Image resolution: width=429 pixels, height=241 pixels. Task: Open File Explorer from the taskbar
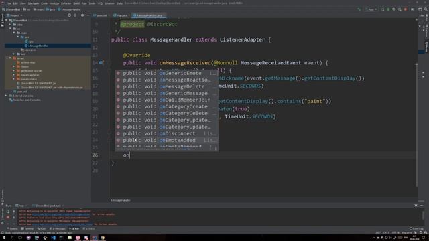[x=70, y=238]
